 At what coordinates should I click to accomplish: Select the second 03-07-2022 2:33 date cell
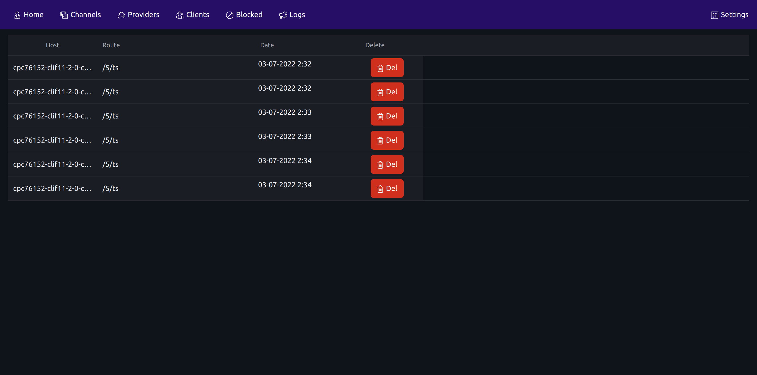pyautogui.click(x=285, y=137)
